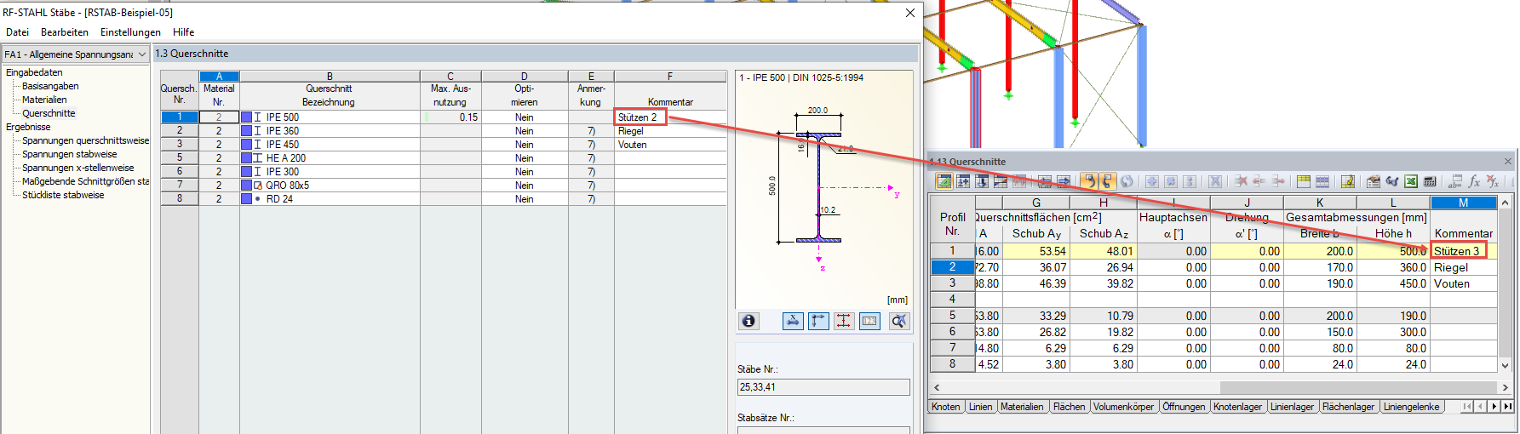This screenshot has height=434, width=1520.
Task: Switch to the Liniengelenke tab
Action: coord(1411,407)
